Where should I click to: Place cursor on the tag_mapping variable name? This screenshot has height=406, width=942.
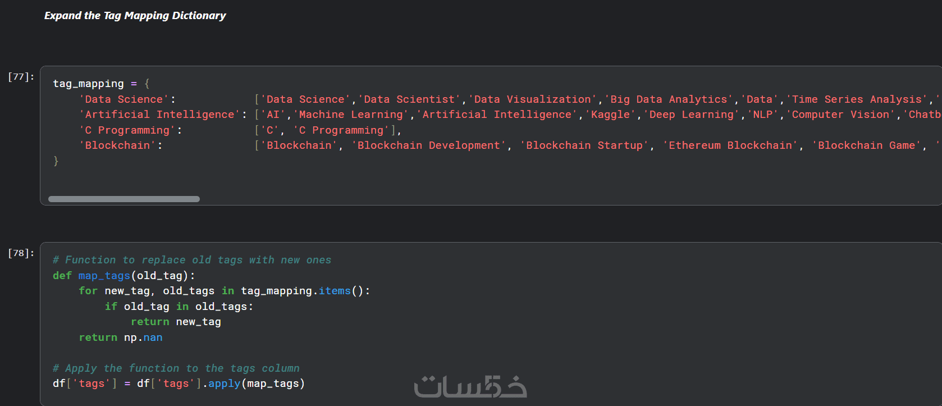pos(88,84)
